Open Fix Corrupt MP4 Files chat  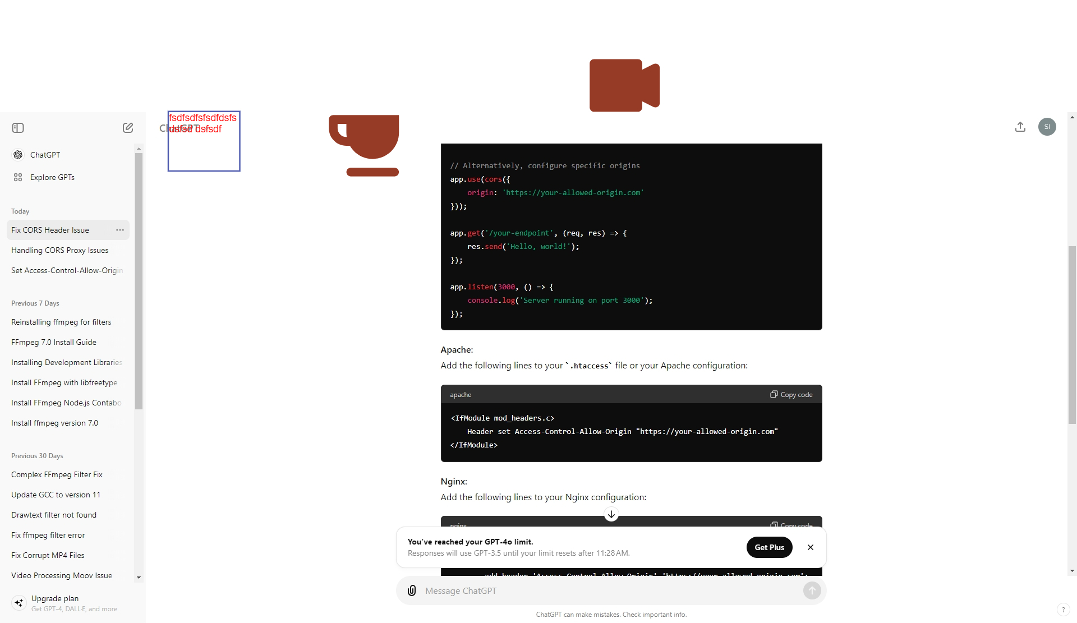[68, 555]
